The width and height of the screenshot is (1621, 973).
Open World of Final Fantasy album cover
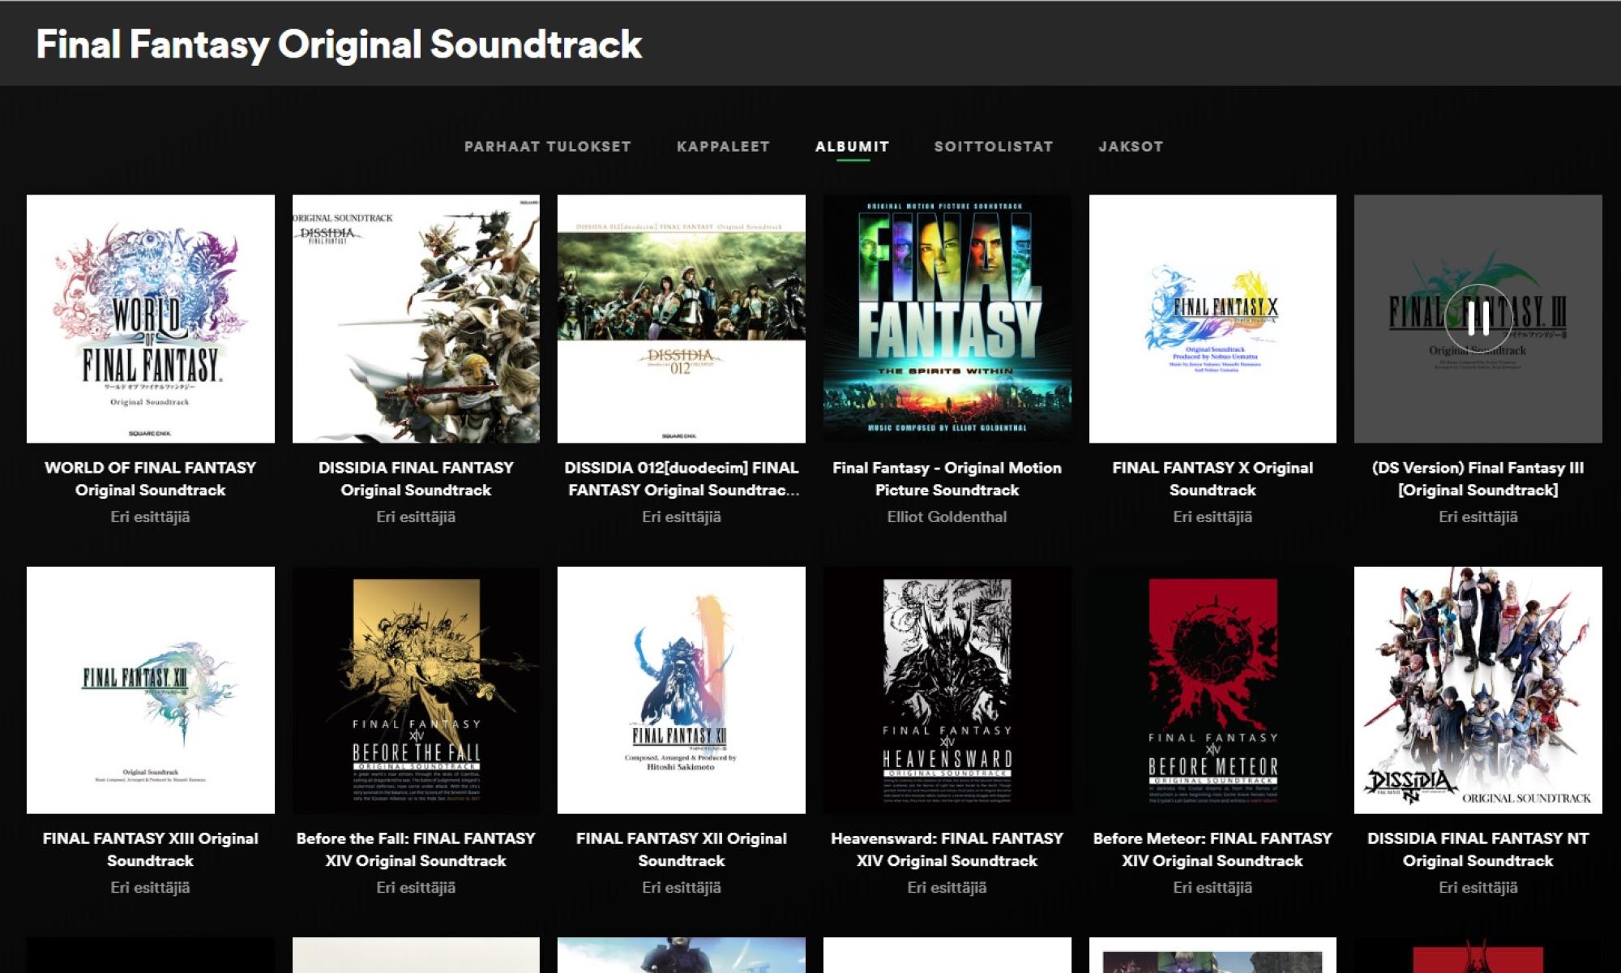click(151, 319)
